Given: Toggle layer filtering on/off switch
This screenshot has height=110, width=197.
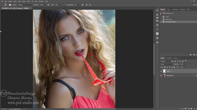Looking at the screenshot, I should (x=186, y=61).
